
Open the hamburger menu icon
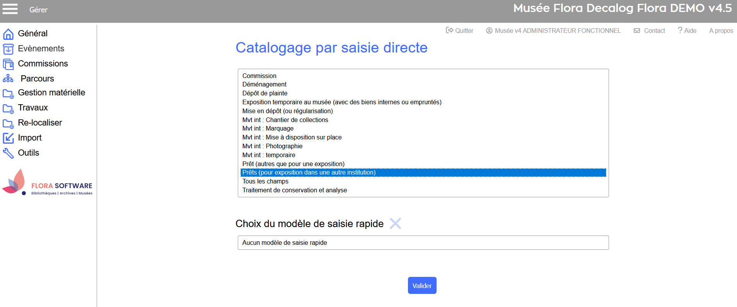(10, 9)
